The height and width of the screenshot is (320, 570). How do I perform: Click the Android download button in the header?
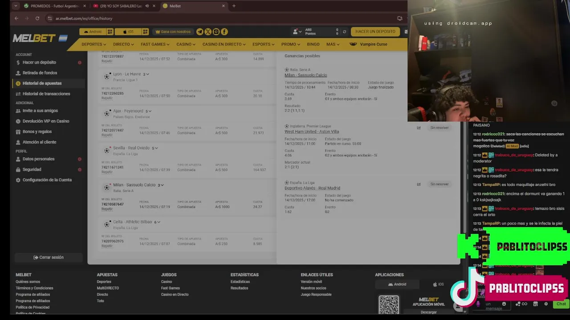pyautogui.click(x=93, y=32)
